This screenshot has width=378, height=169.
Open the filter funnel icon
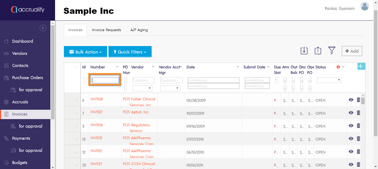[x=332, y=50]
